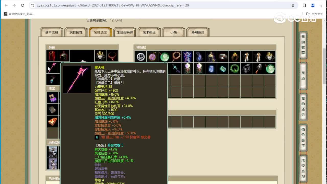Open the 外观道具 tab
Viewport: 327px width, 184px height.
coord(198,32)
